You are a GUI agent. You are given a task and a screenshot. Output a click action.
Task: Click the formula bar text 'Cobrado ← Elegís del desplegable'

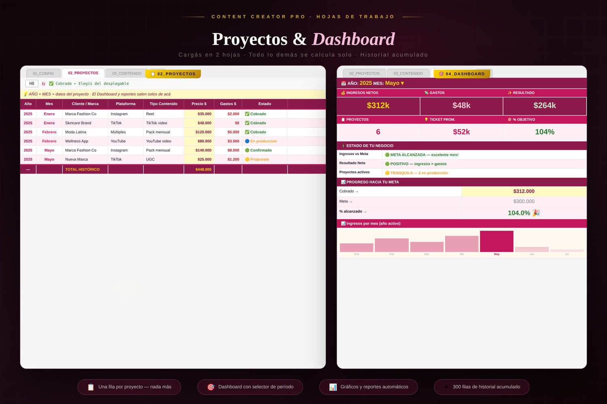pos(92,84)
